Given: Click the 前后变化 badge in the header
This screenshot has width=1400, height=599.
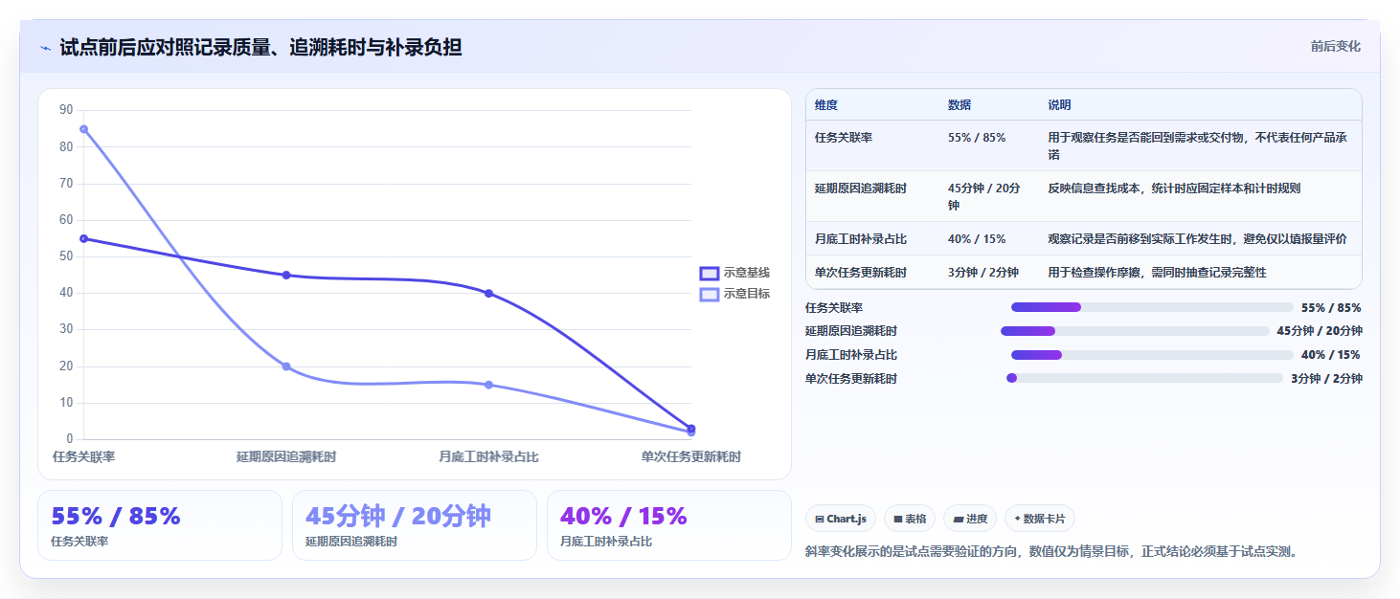Looking at the screenshot, I should click(1336, 46).
